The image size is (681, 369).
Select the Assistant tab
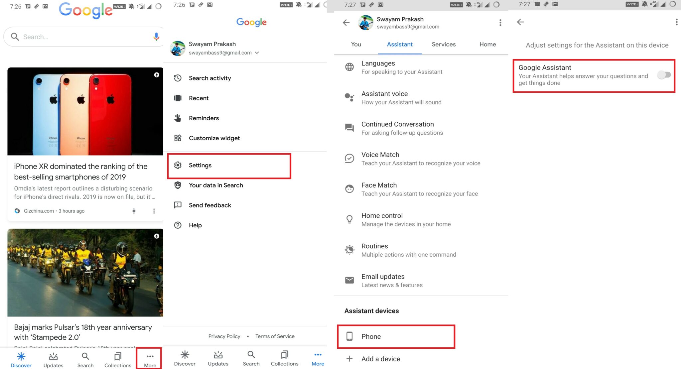tap(399, 44)
